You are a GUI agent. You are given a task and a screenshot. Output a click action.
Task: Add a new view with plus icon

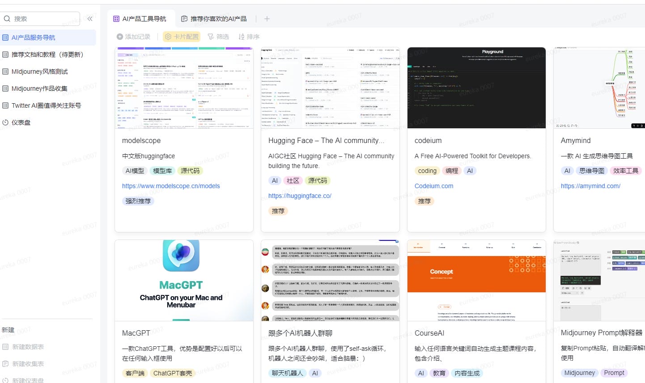pos(267,19)
